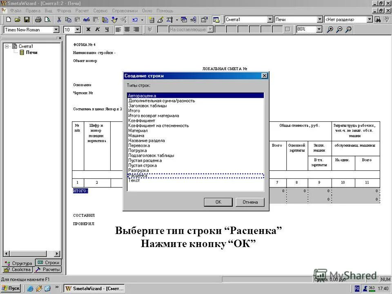Open the Сервис menu
392x294 pixels.
pos(100,11)
